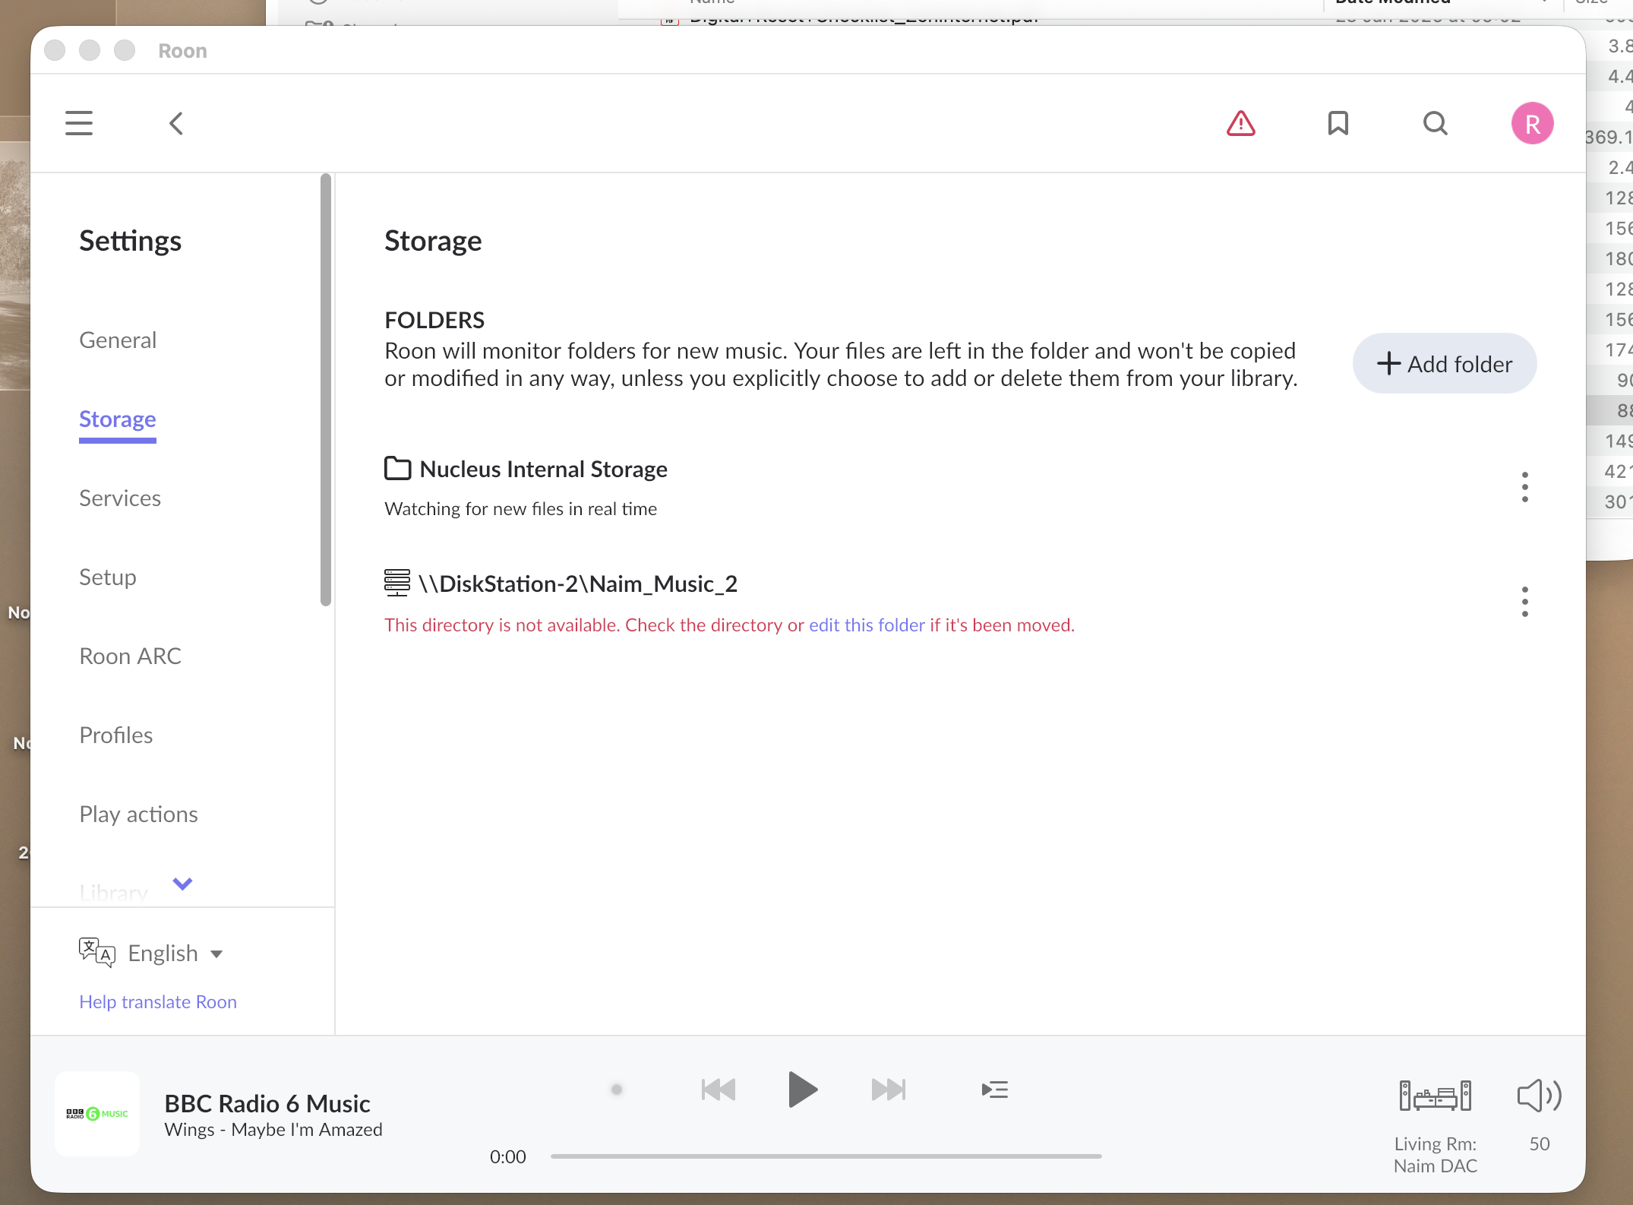Click the back arrow button

(x=176, y=123)
